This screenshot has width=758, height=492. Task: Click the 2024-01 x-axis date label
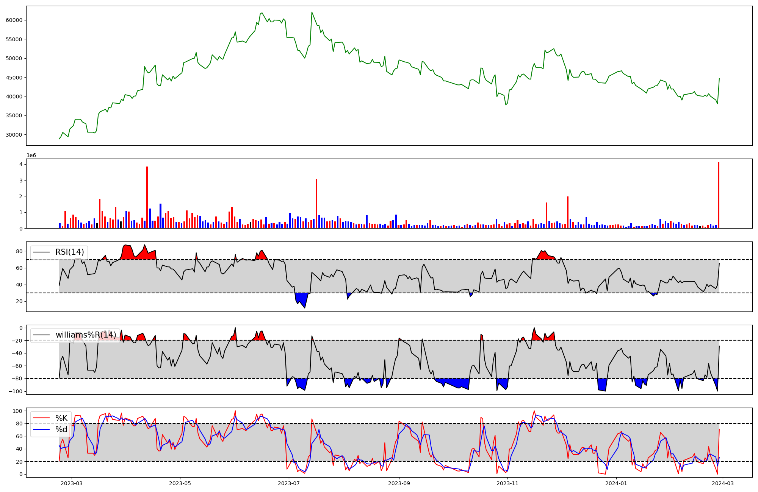(x=616, y=483)
